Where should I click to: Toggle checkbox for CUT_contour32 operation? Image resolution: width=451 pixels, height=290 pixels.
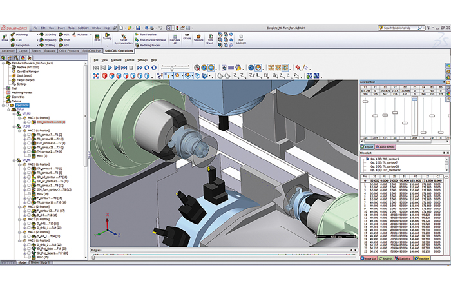[29, 143]
